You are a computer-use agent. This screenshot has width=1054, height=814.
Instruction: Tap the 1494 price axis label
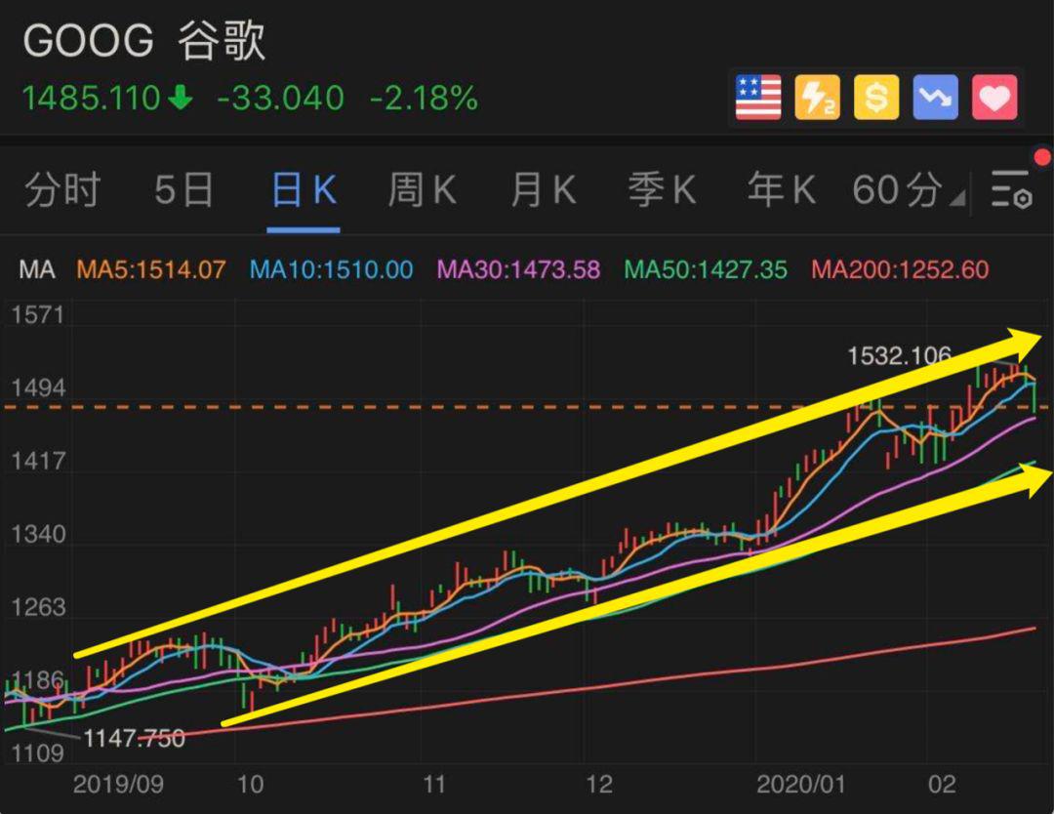[x=38, y=387]
